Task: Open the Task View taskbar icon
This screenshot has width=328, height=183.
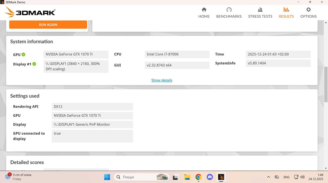Action: coord(175,177)
